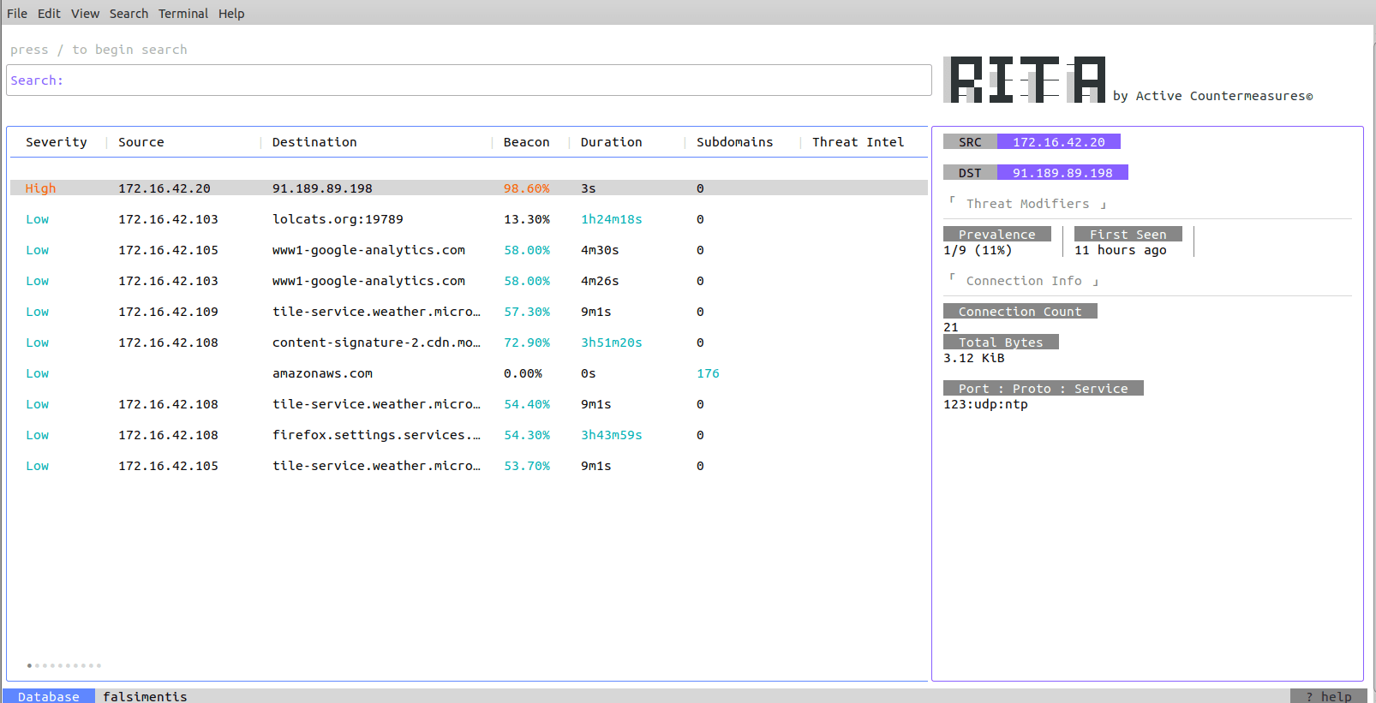Click the Duration column header
The width and height of the screenshot is (1376, 703).
612,142
